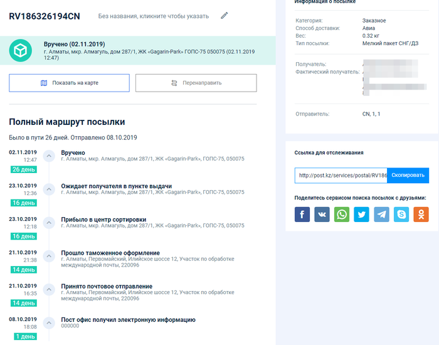Share tracking via Facebook icon
The width and height of the screenshot is (439, 345).
(302, 215)
